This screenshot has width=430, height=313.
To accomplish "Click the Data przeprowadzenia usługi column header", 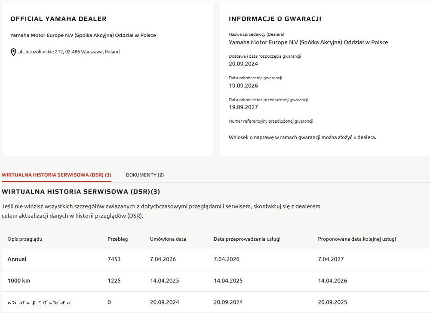I will pyautogui.click(x=247, y=239).
